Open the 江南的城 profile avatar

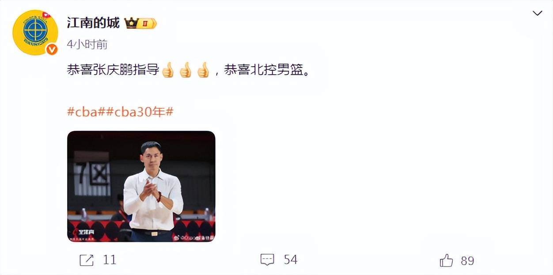pos(35,33)
